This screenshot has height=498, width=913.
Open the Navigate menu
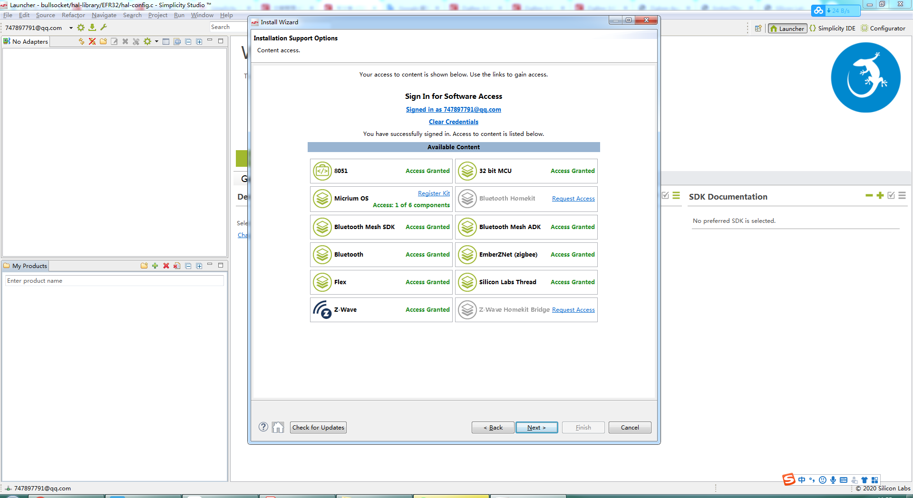tap(104, 15)
